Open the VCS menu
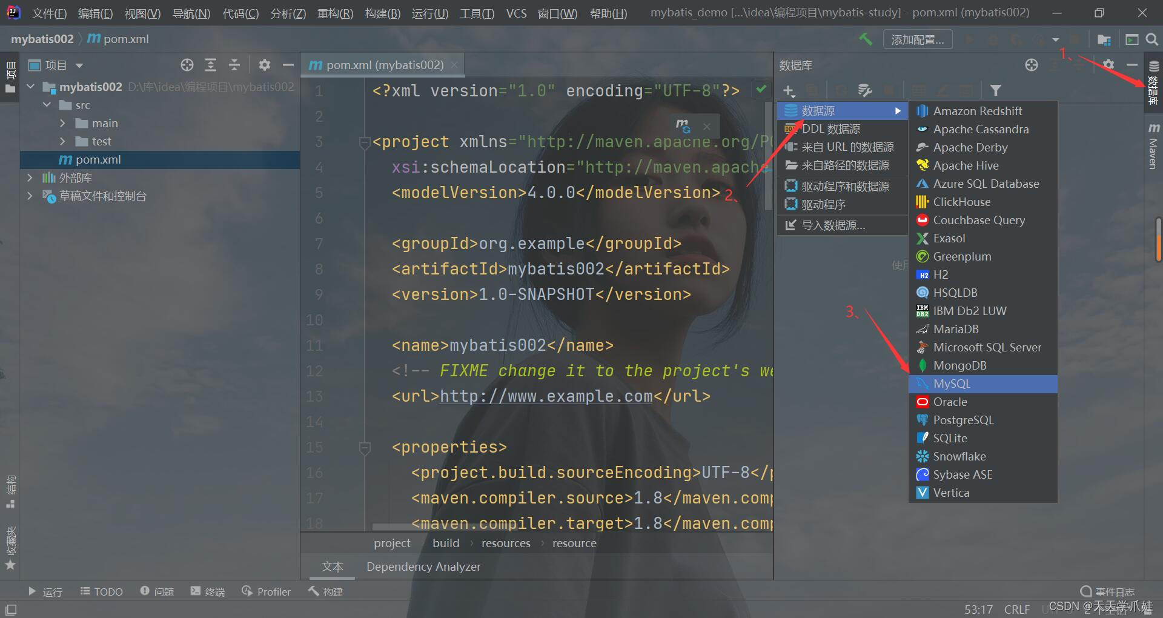Image resolution: width=1163 pixels, height=618 pixels. point(516,13)
